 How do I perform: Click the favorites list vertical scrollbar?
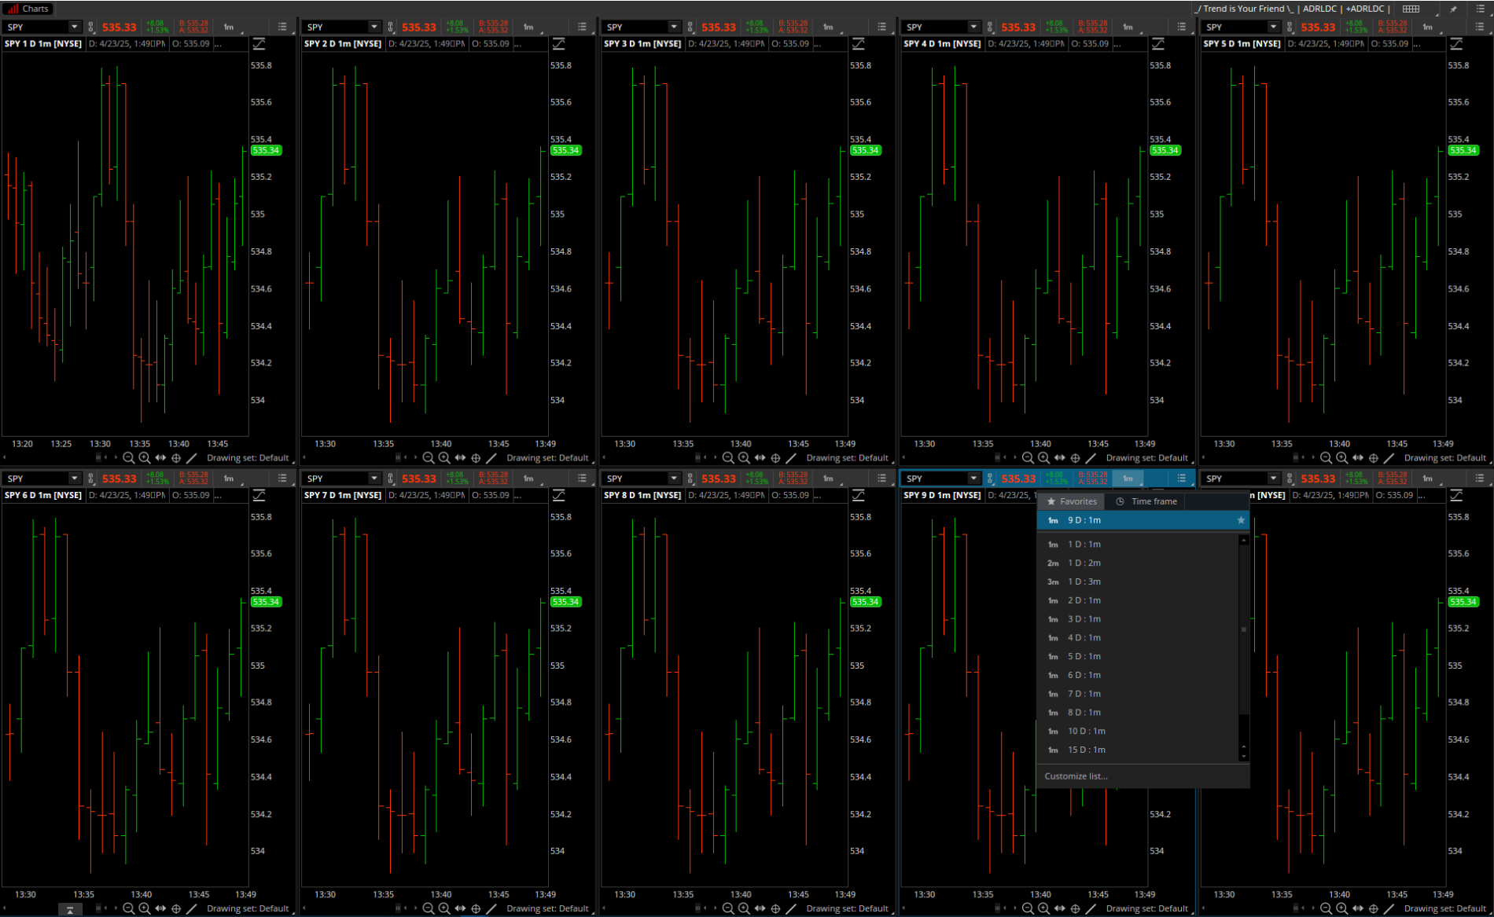point(1243,629)
